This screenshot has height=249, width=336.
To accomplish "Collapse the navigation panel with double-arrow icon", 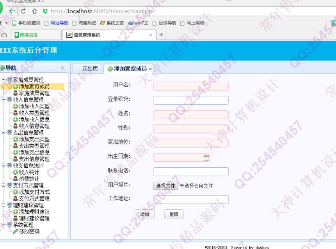I will tap(63, 68).
